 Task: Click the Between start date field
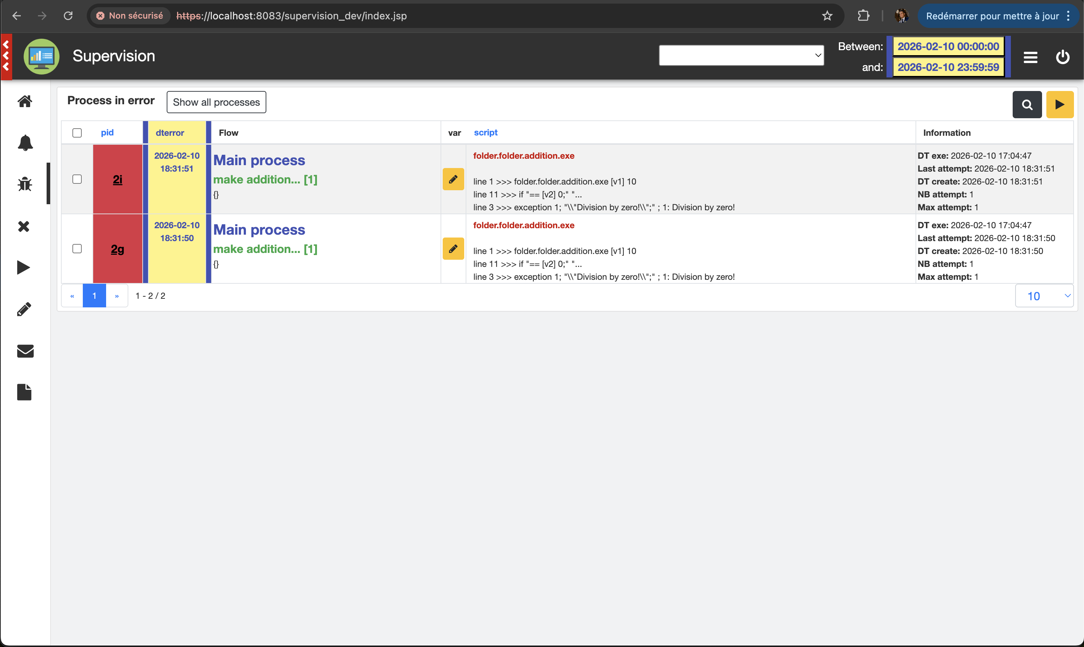click(948, 47)
